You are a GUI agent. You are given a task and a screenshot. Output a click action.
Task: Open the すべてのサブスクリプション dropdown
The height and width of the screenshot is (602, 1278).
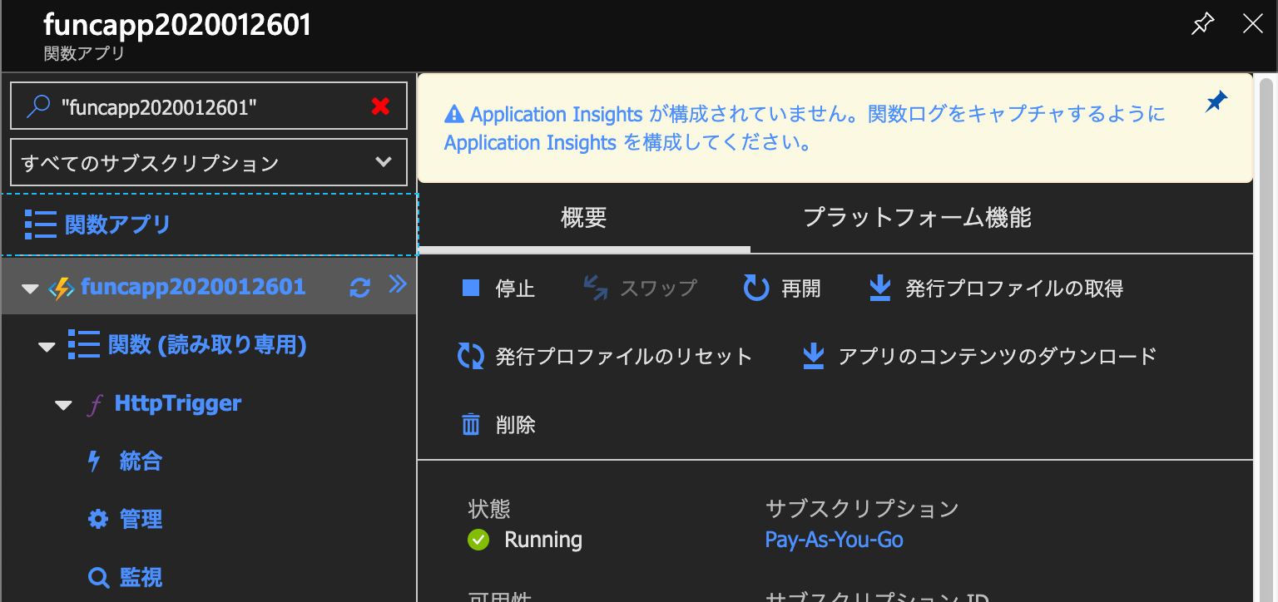(208, 162)
